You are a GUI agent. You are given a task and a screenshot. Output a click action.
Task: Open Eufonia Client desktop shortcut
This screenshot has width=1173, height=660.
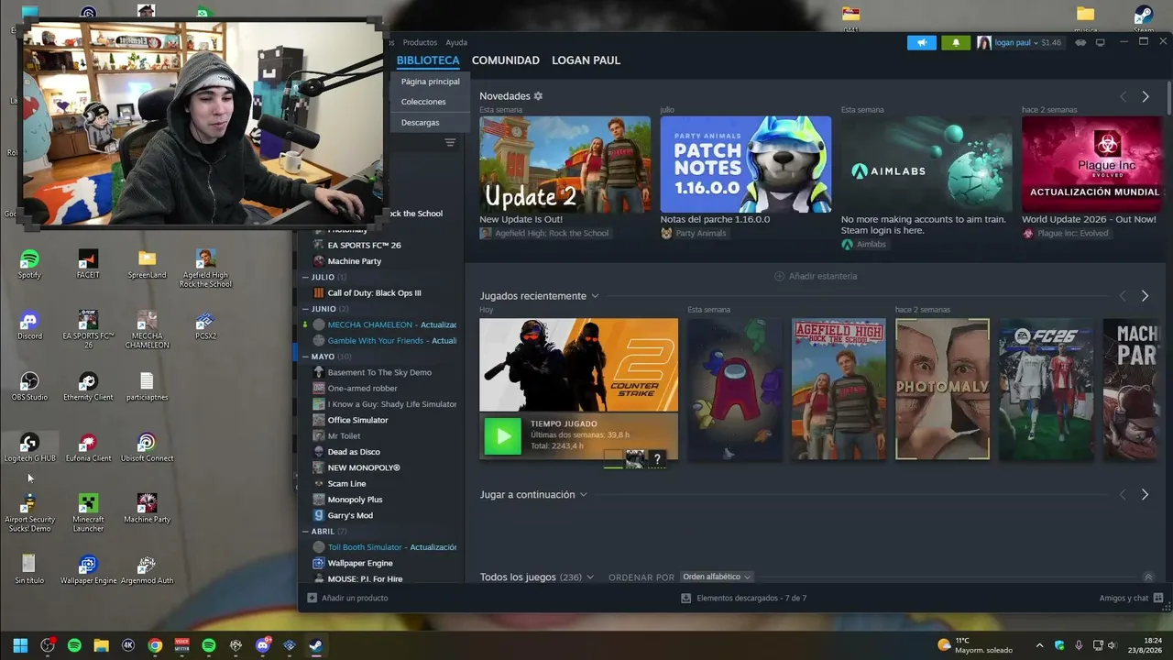point(88,448)
